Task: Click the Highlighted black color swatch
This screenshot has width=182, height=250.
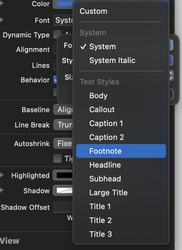Action: [x=65, y=175]
